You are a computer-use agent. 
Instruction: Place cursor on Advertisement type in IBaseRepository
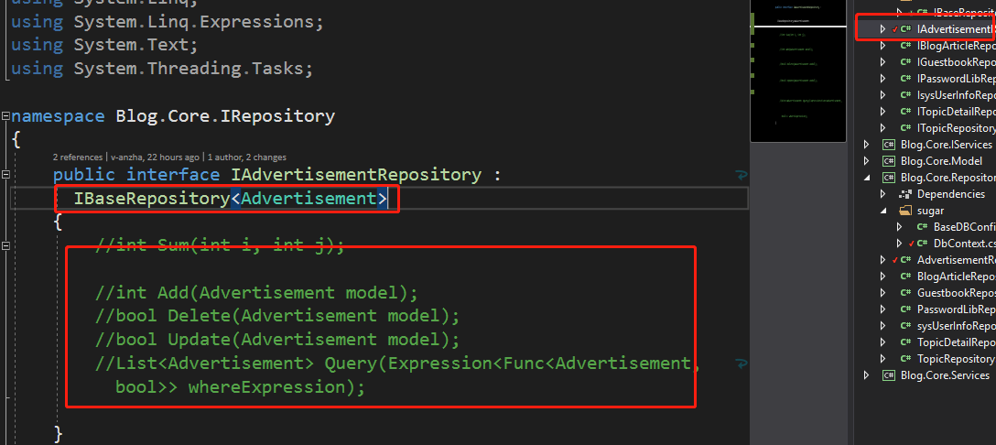click(x=309, y=199)
